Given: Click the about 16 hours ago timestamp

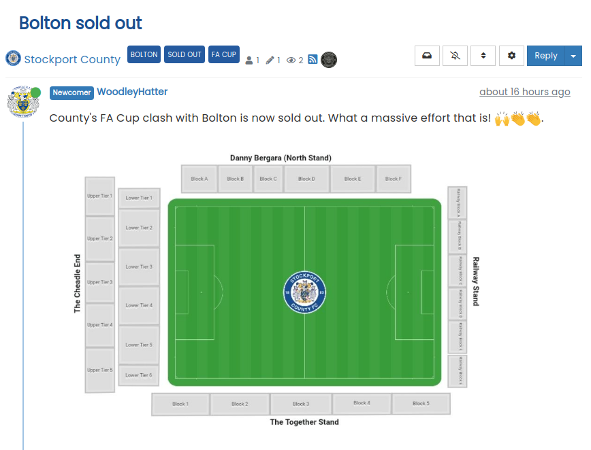Looking at the screenshot, I should coord(524,92).
